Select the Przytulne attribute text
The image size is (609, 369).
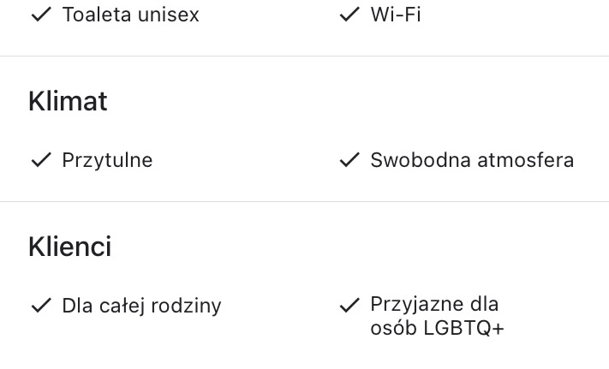click(107, 160)
